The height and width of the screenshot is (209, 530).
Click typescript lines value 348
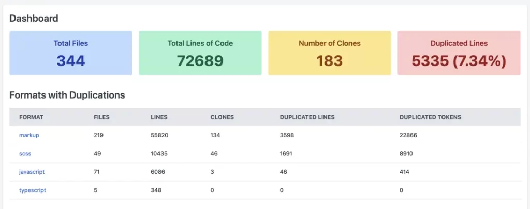point(156,190)
